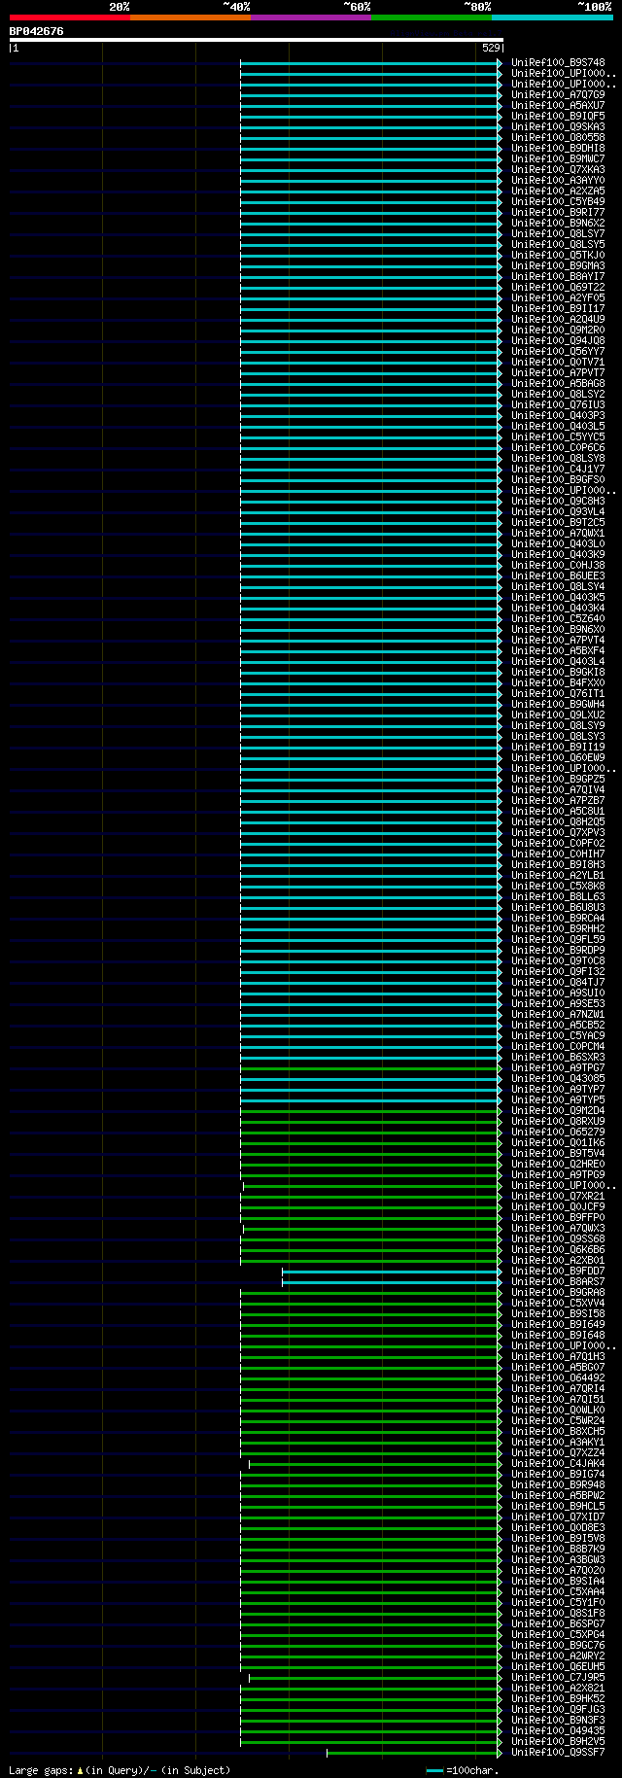Open UniRef100_Q2HRE0 hit
Image resolution: width=622 pixels, height=1778 pixels.
pos(558,1165)
